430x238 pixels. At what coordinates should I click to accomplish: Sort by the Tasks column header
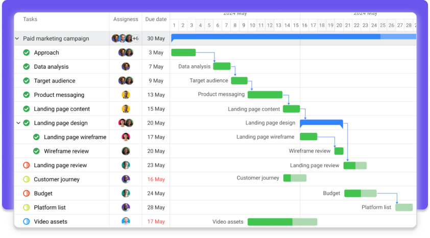(30, 19)
